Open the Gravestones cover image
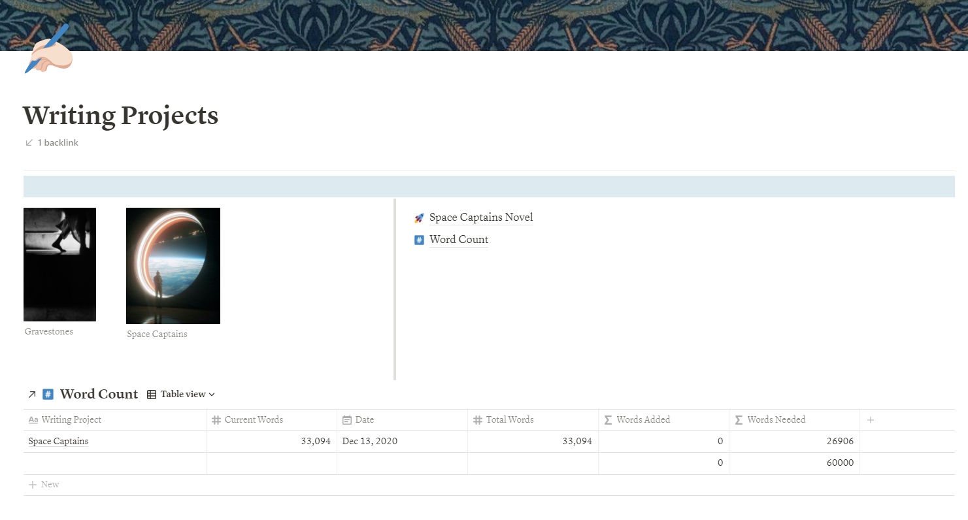 click(x=59, y=265)
